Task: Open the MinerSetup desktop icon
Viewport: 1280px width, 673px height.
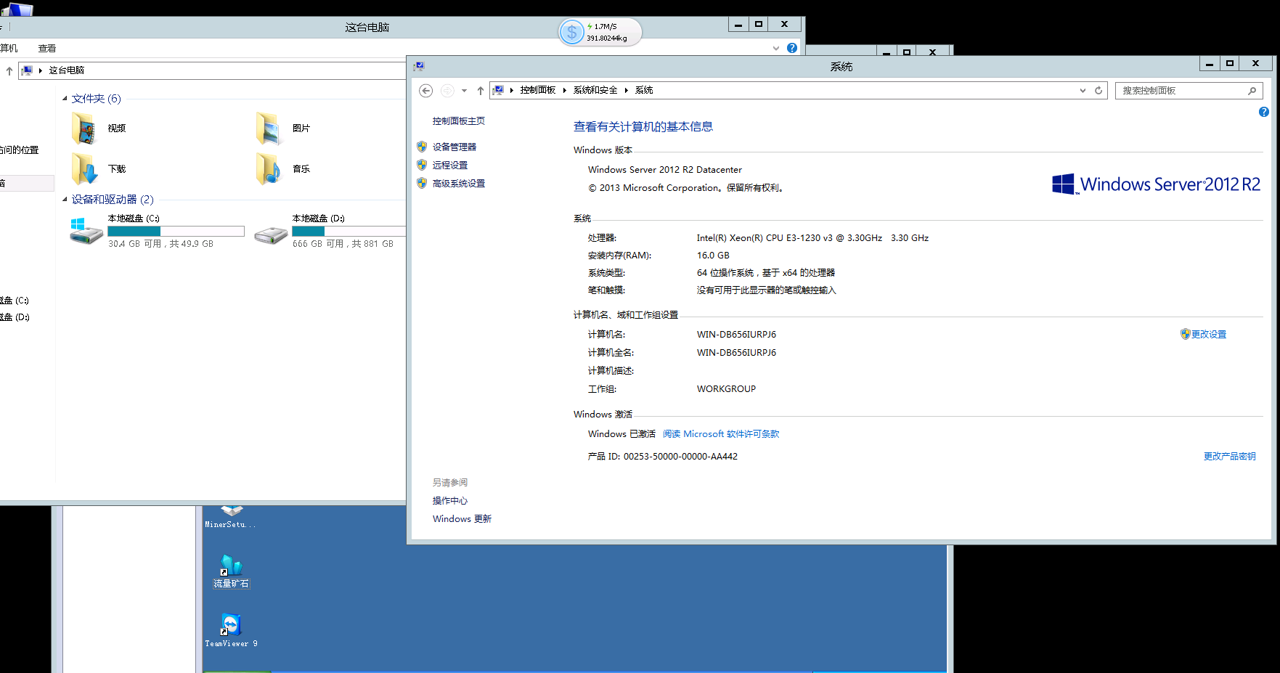Action: [231, 518]
